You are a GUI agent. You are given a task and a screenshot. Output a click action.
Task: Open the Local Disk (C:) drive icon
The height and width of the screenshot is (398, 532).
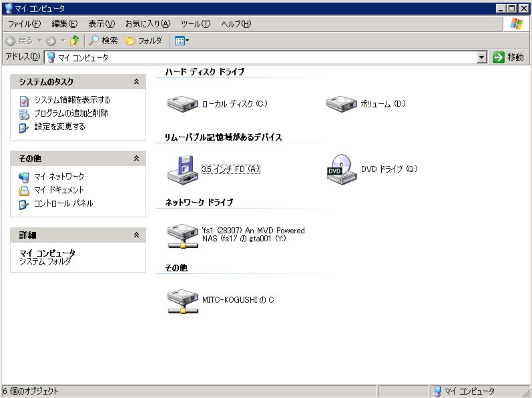[x=182, y=103]
